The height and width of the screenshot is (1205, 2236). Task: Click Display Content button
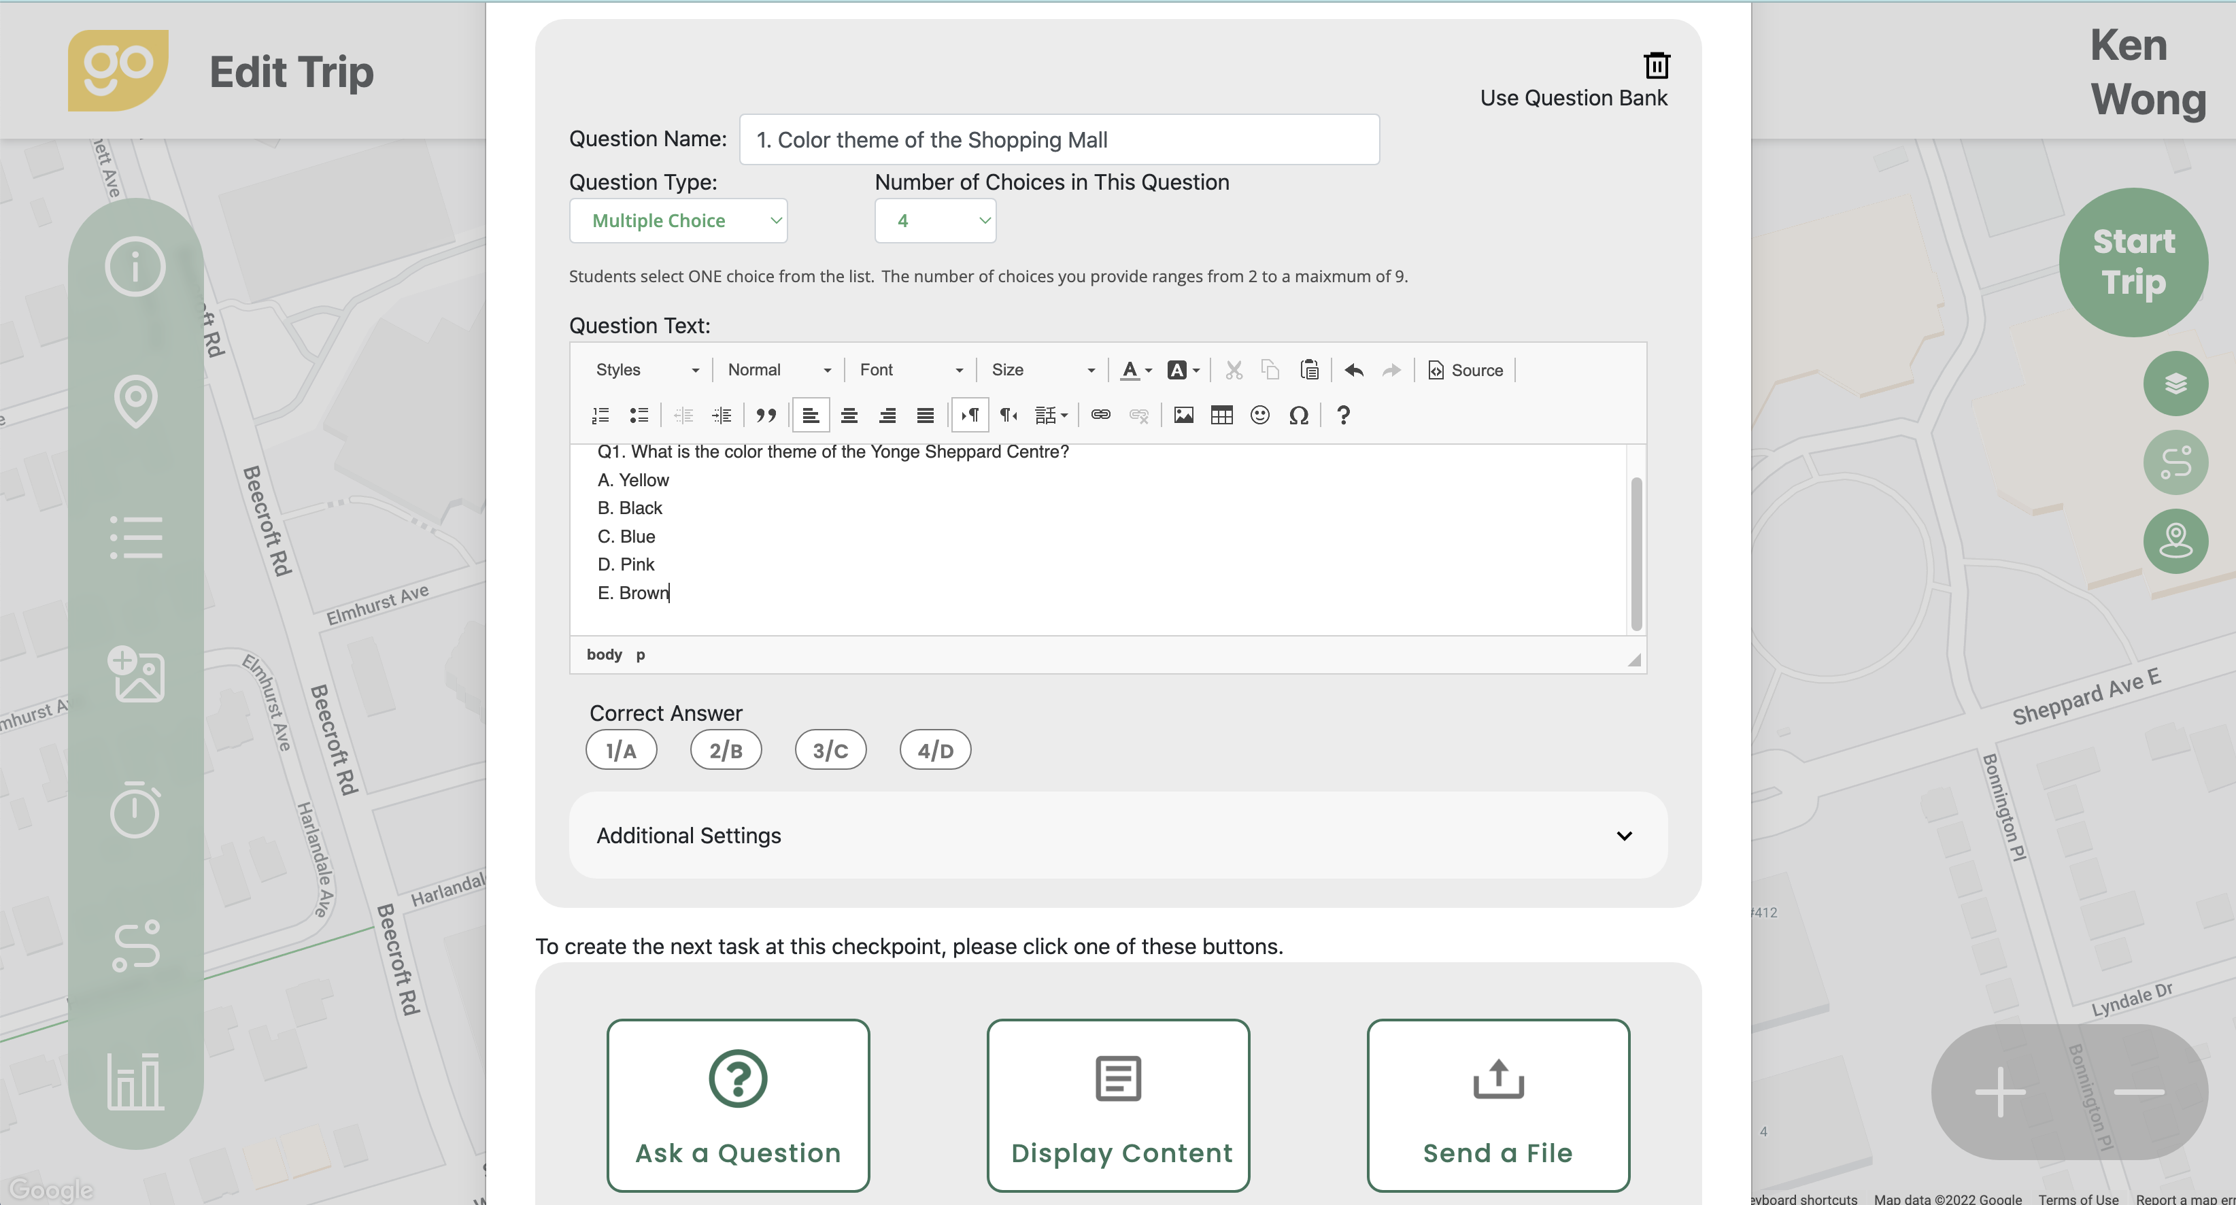pos(1118,1105)
